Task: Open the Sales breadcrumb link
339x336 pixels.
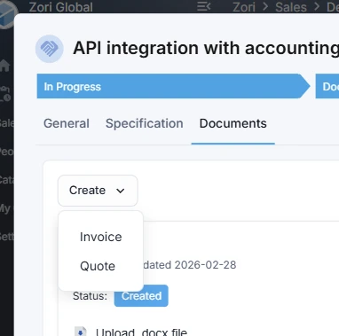Action: pyautogui.click(x=291, y=7)
